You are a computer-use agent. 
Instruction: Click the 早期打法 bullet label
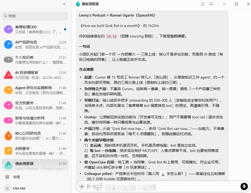click(92, 100)
